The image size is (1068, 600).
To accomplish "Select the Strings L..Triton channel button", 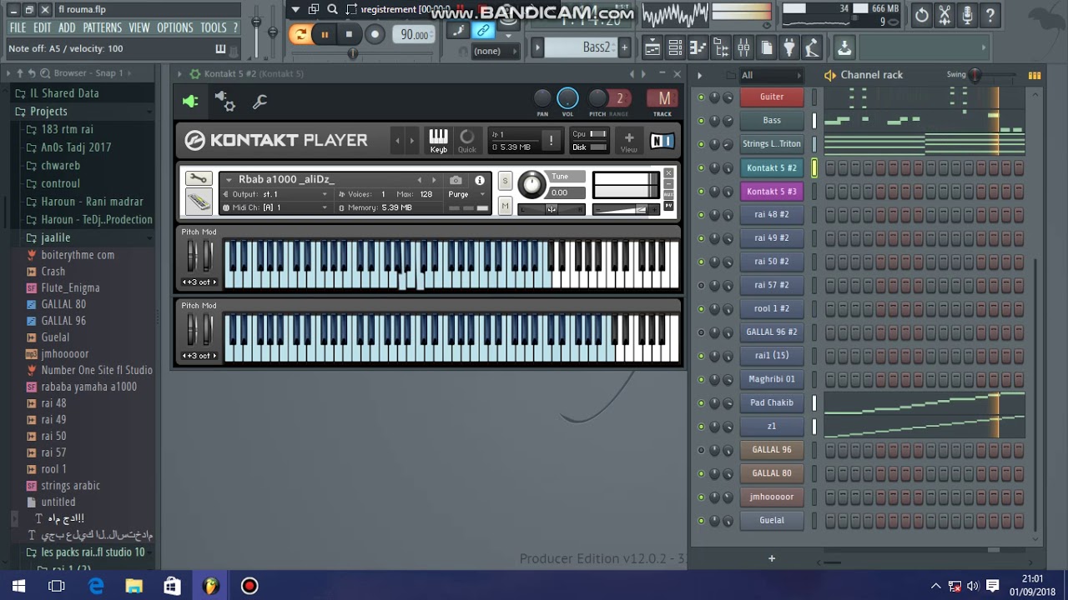I will (772, 144).
